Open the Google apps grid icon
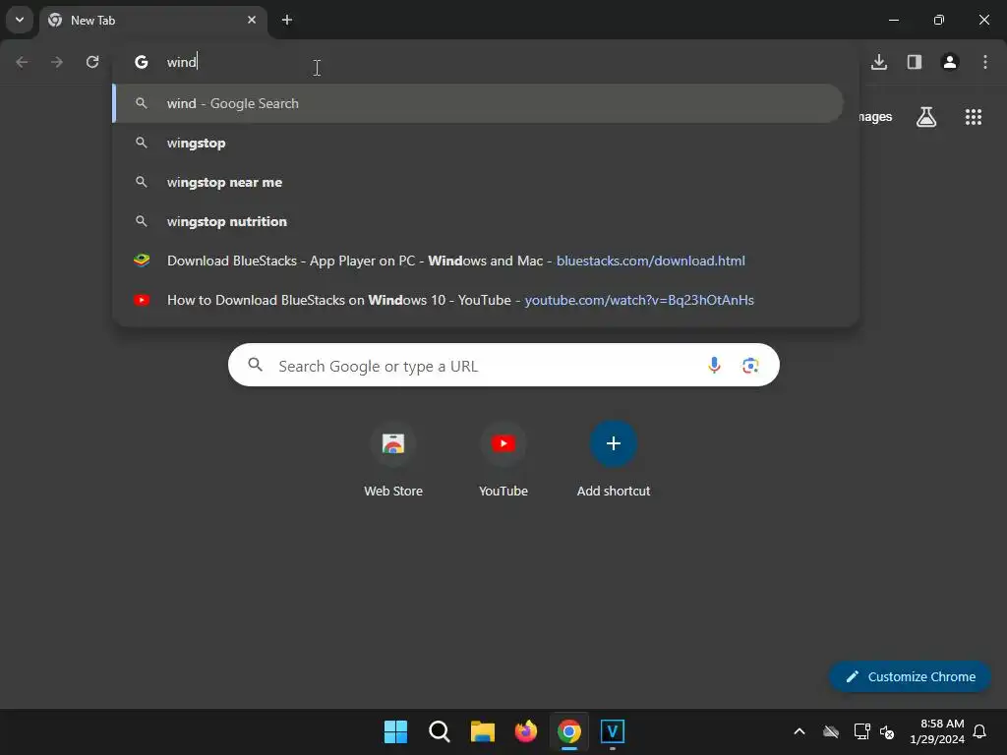The width and height of the screenshot is (1007, 755). tap(974, 117)
